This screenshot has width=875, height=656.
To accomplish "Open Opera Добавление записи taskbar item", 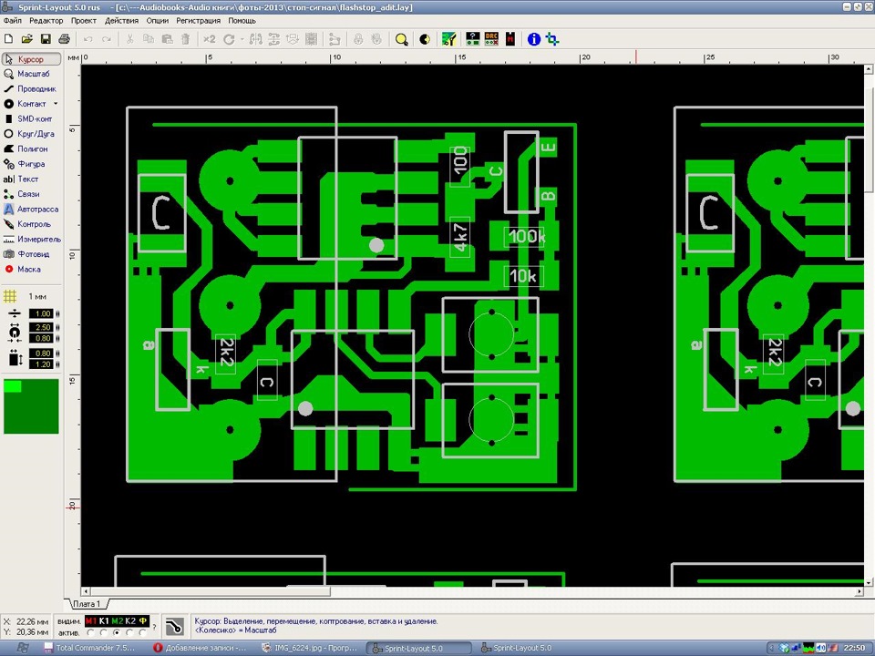I will point(200,648).
